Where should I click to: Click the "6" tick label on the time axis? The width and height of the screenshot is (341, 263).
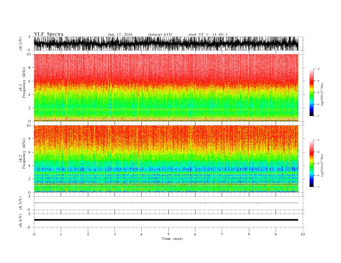pyautogui.click(x=195, y=234)
